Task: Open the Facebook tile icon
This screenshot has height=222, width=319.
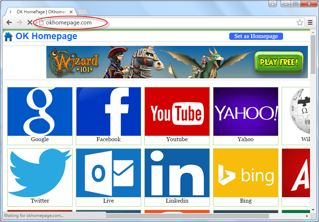Action: [x=108, y=111]
